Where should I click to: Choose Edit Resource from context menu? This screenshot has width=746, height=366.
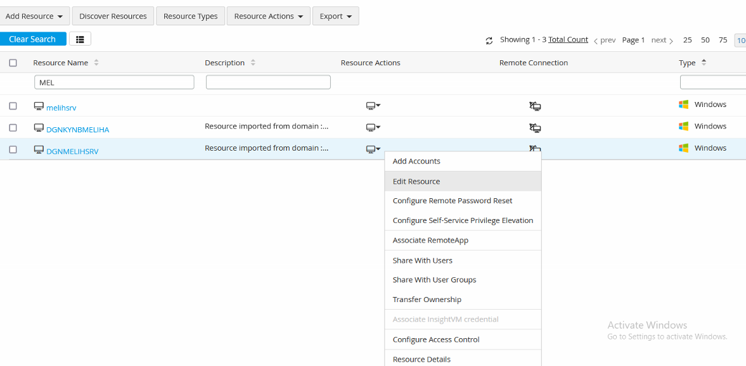(x=416, y=181)
